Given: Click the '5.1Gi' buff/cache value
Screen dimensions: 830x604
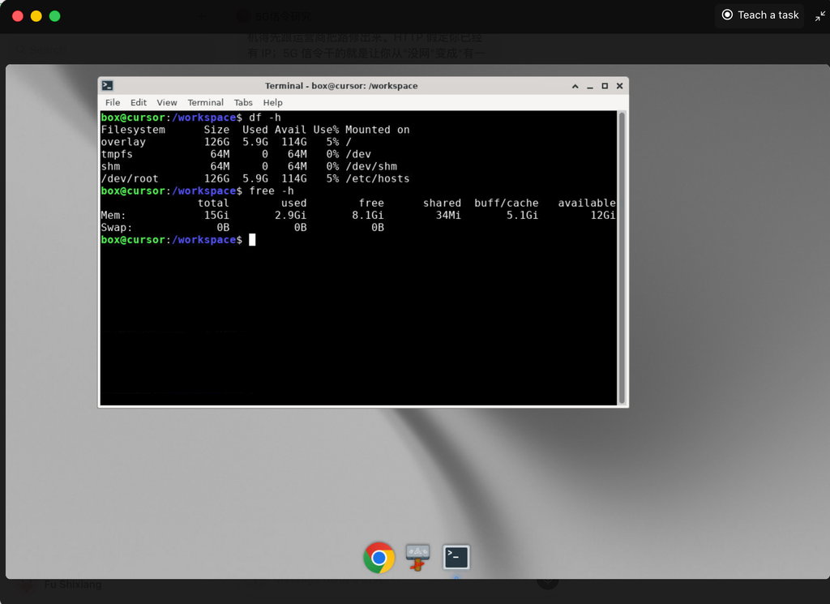Looking at the screenshot, I should click(x=523, y=215).
